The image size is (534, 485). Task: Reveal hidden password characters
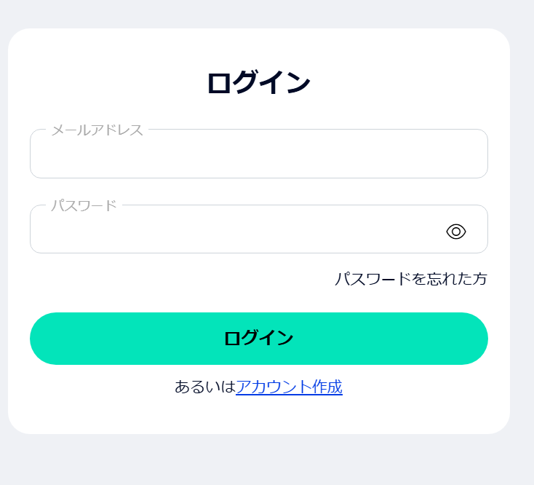coord(455,232)
